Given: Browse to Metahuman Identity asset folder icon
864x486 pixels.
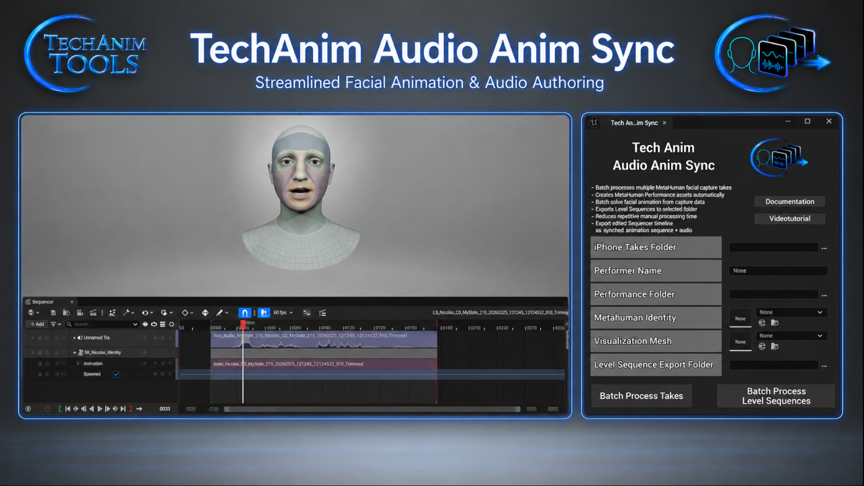Looking at the screenshot, I should (x=774, y=323).
